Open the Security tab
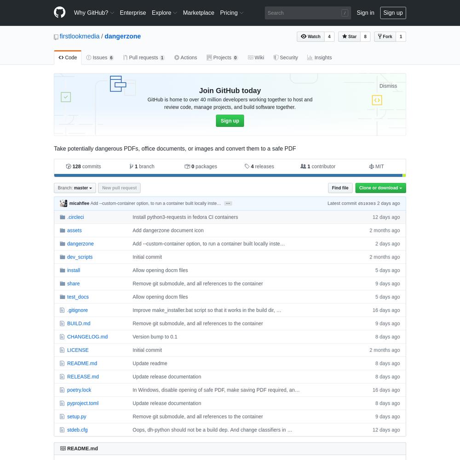Screen dimensions: 460x460 (x=286, y=57)
